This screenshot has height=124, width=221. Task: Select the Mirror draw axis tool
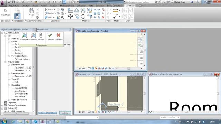pyautogui.click(x=89, y=10)
